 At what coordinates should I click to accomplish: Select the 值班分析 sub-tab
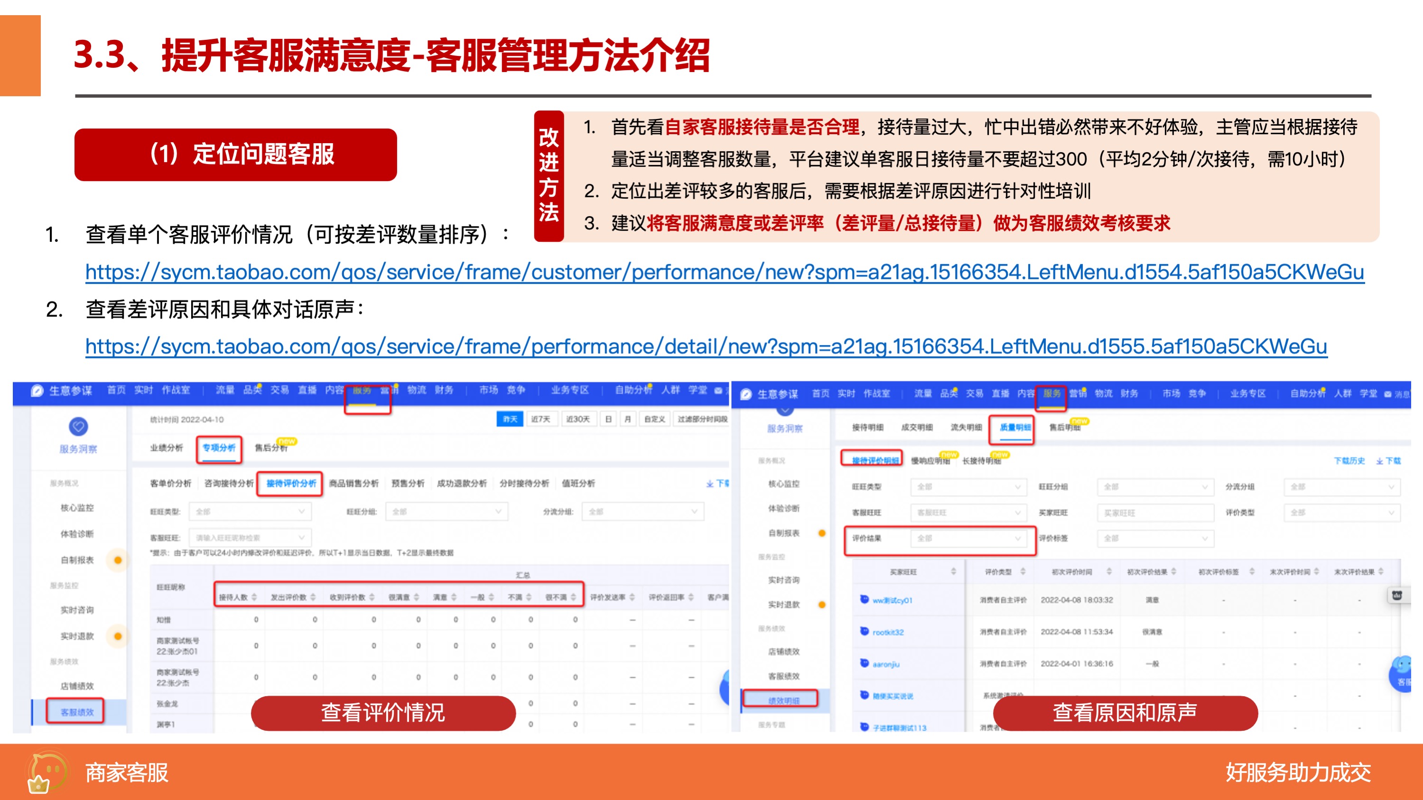tap(578, 484)
